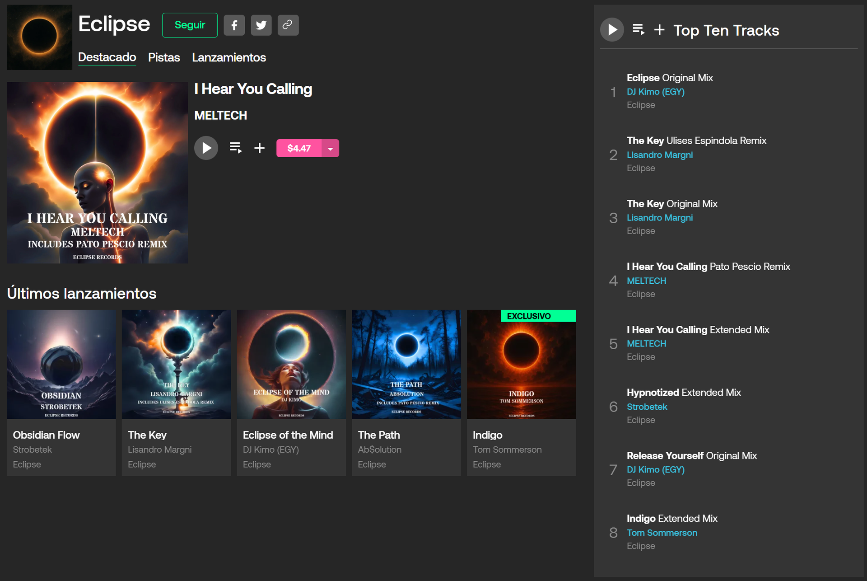Screen dimensions: 867x581
Task: Click Tom Sommerson artist link in chart
Action: [x=662, y=533]
